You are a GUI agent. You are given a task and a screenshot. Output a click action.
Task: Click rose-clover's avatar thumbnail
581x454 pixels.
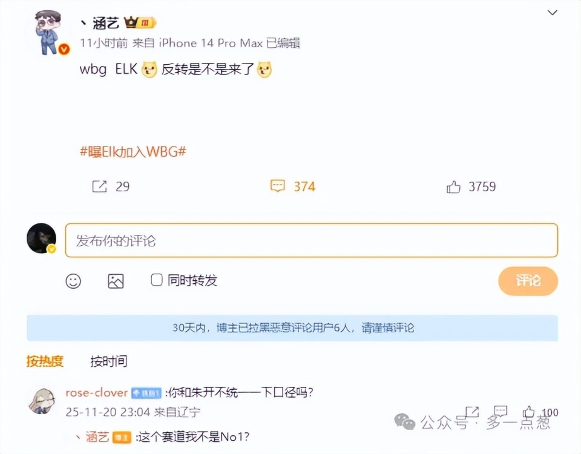42,401
